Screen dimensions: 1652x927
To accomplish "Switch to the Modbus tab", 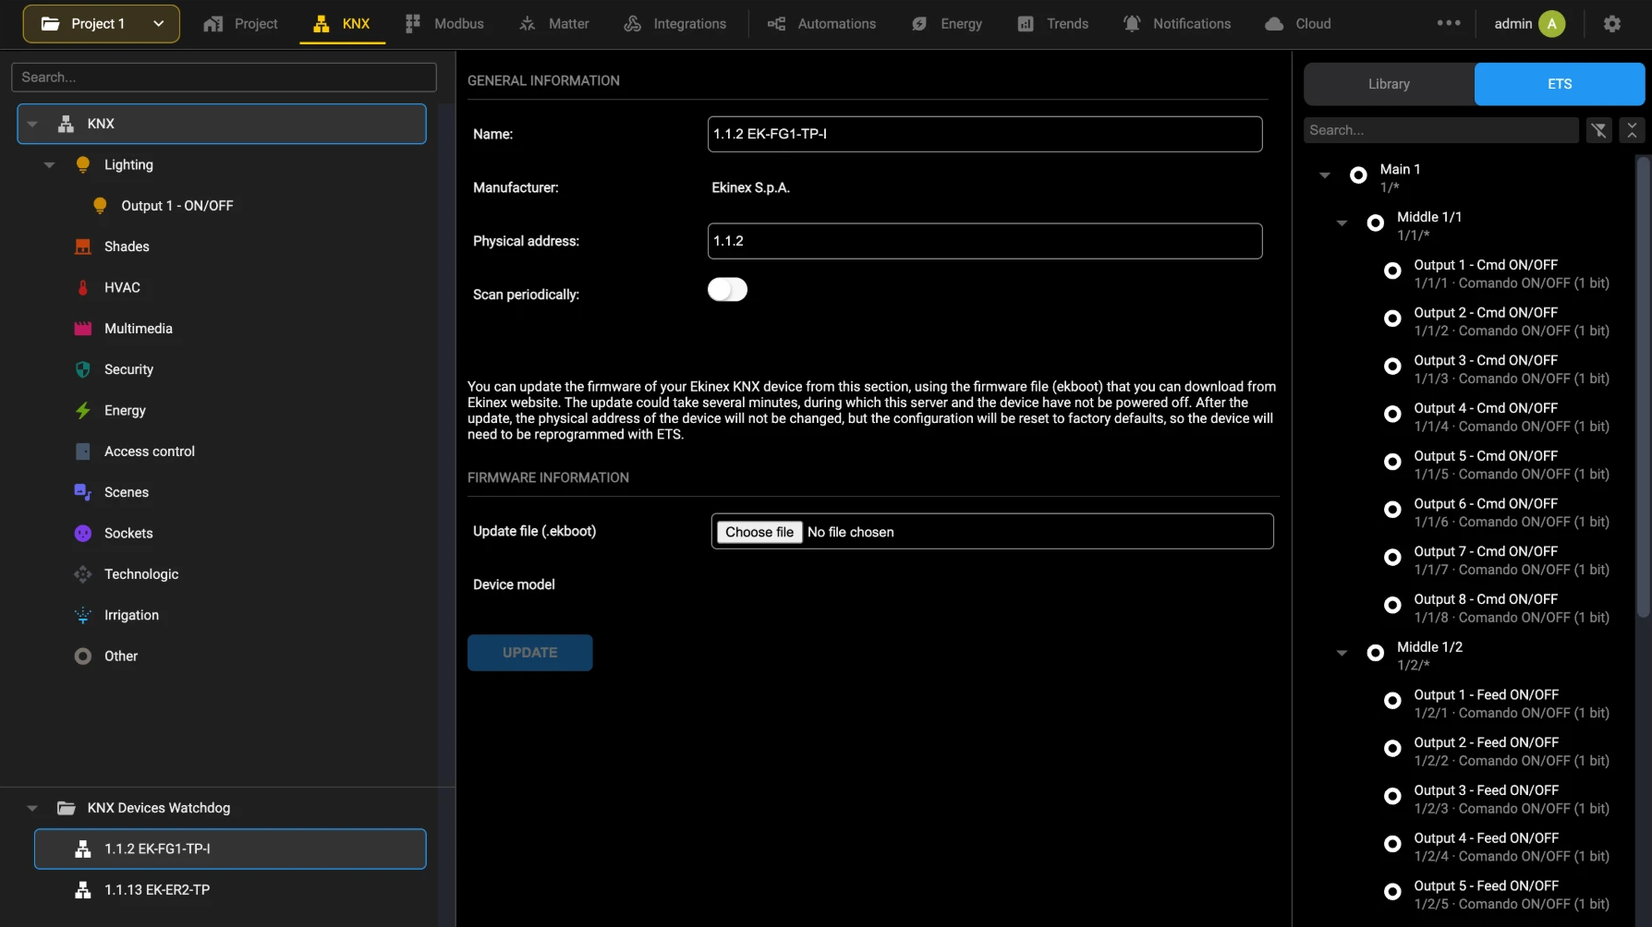I will pos(444,24).
